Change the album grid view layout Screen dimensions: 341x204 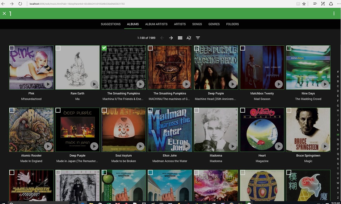(180, 38)
